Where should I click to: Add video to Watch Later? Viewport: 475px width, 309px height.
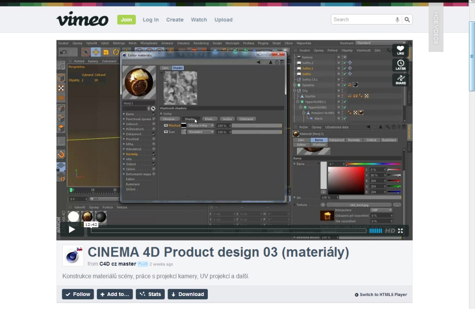[x=400, y=65]
